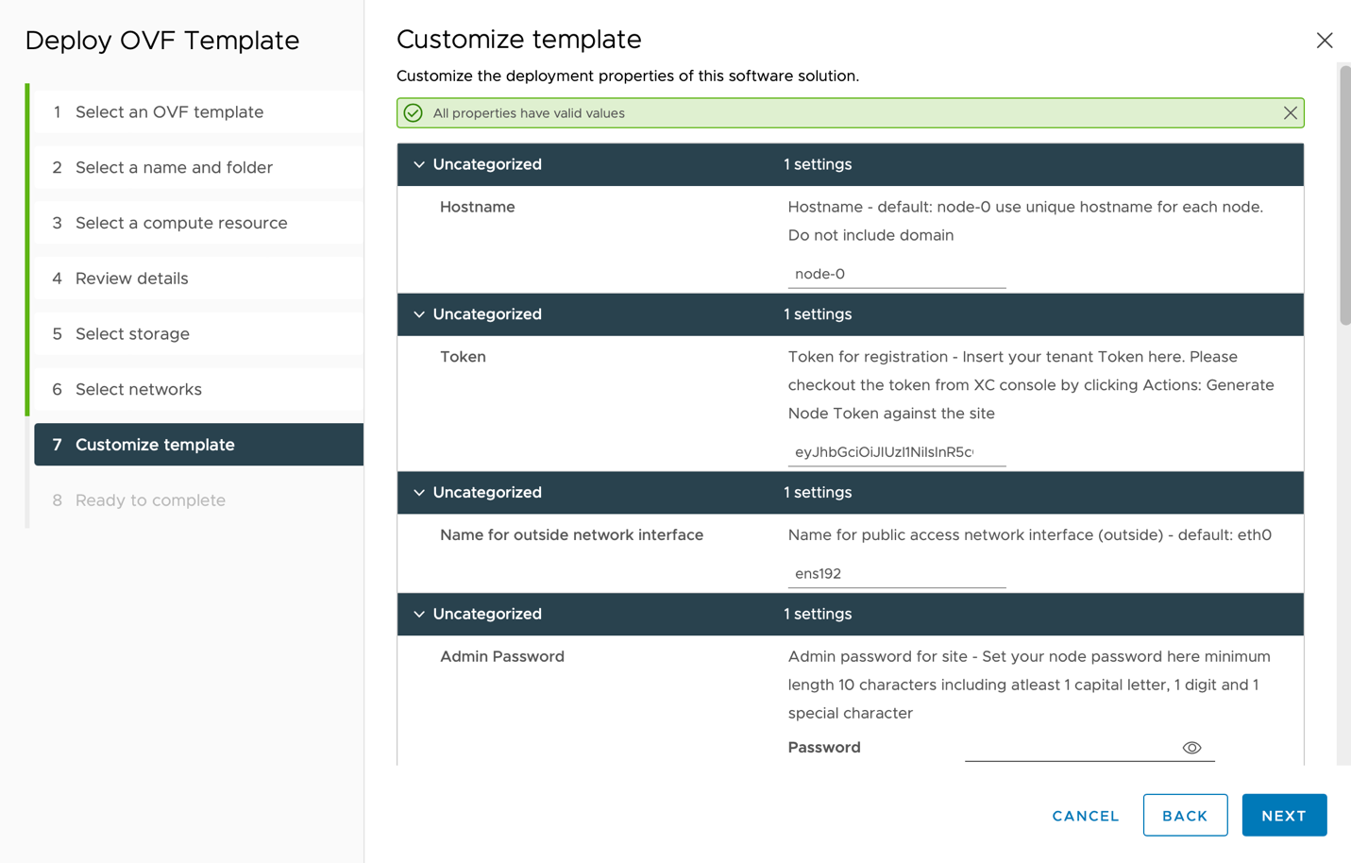
Task: Click the green checkmark validation icon
Action: pyautogui.click(x=414, y=112)
